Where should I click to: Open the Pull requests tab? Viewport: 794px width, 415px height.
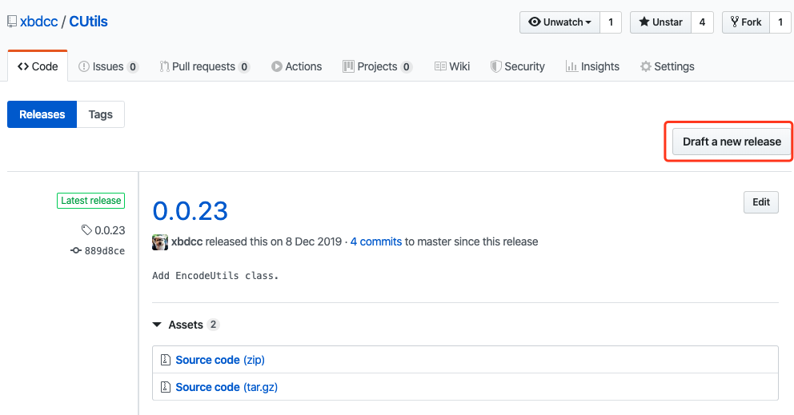tap(205, 66)
